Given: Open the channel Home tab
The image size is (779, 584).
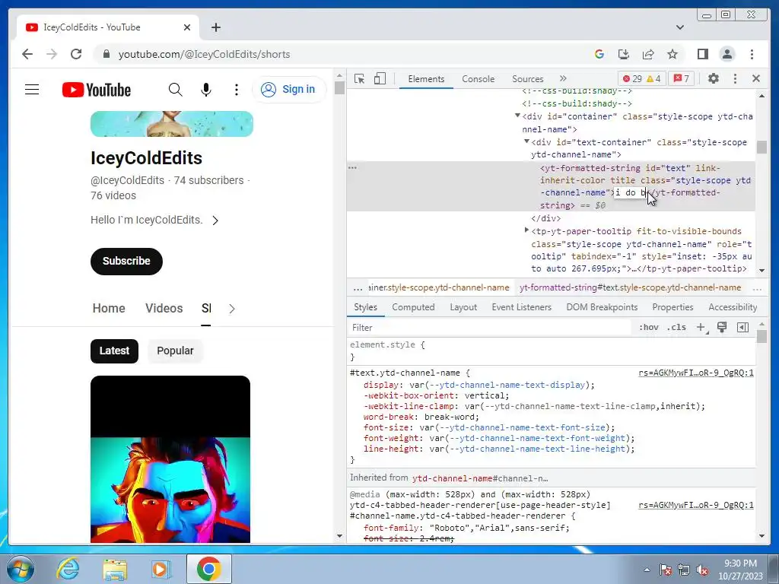Looking at the screenshot, I should coord(108,308).
